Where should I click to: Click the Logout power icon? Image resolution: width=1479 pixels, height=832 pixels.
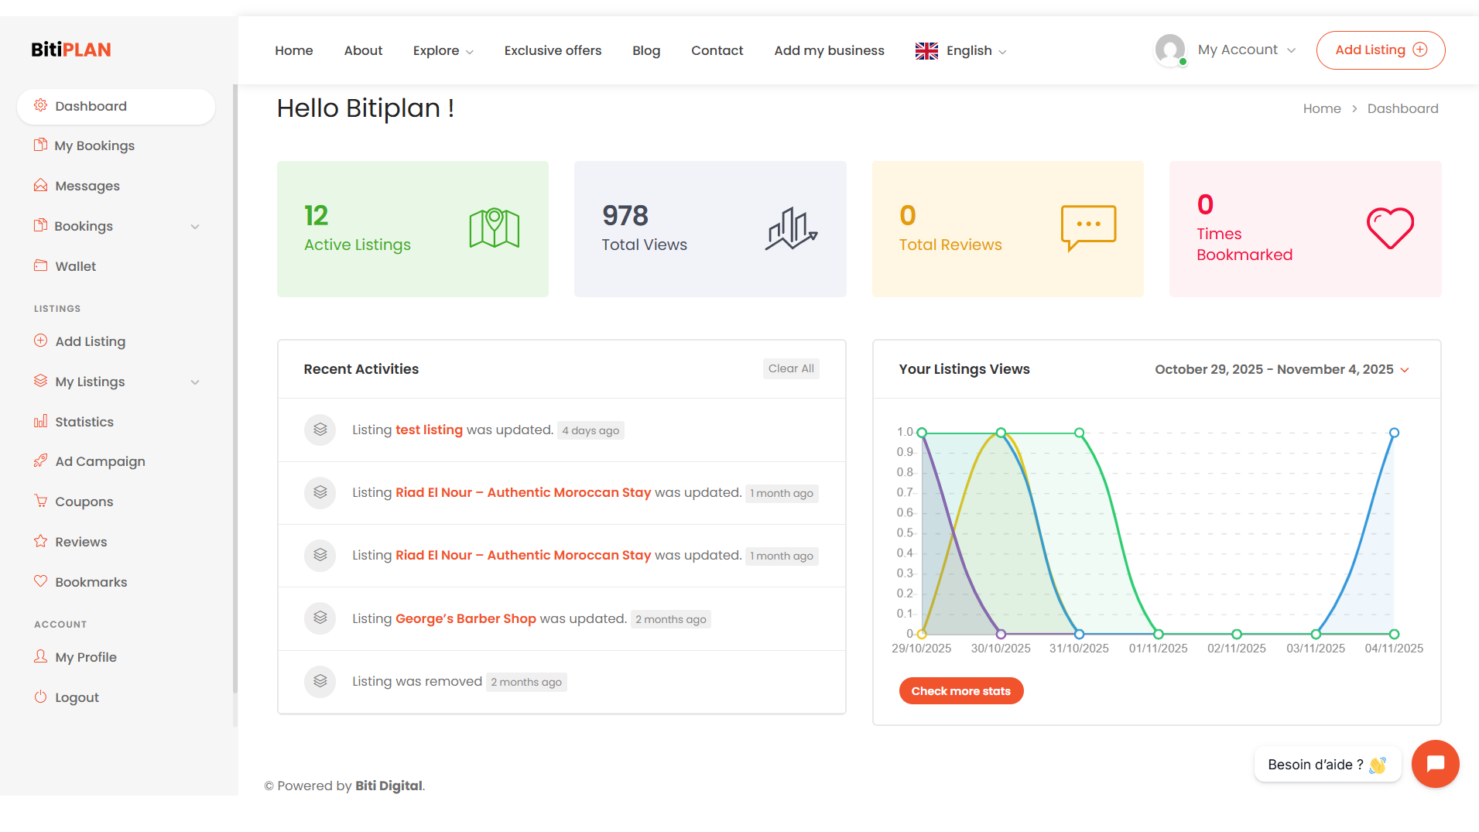coord(40,697)
